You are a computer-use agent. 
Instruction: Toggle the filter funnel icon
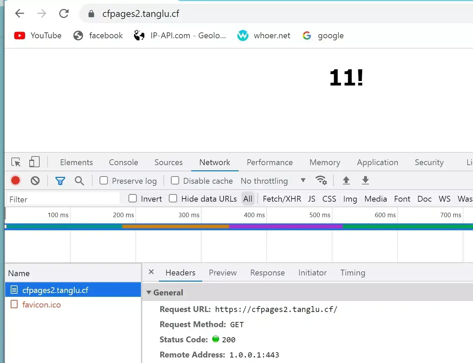pyautogui.click(x=60, y=181)
